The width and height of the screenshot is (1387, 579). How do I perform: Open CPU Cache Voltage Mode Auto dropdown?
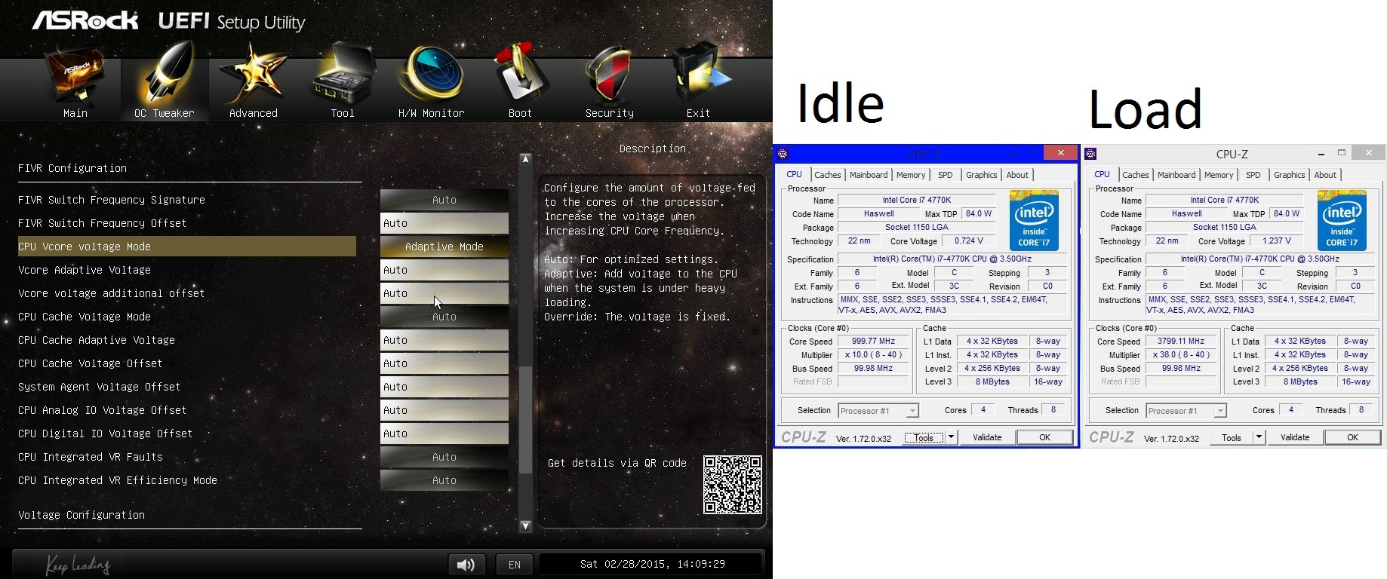tap(444, 317)
